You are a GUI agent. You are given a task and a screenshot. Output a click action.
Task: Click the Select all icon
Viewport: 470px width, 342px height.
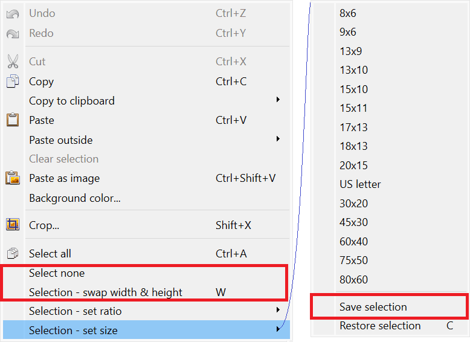point(13,254)
